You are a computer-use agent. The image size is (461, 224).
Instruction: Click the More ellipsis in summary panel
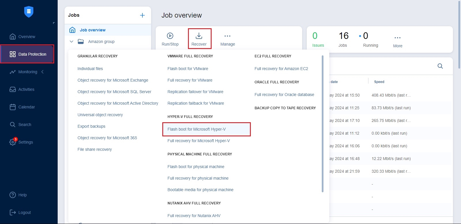[x=398, y=38]
